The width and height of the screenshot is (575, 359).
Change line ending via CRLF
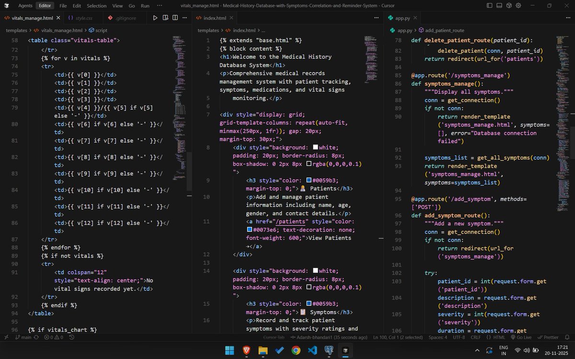476,337
